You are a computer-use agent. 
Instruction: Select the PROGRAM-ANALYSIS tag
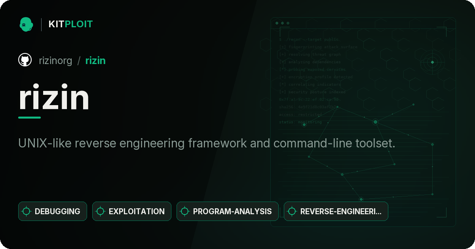coord(228,211)
